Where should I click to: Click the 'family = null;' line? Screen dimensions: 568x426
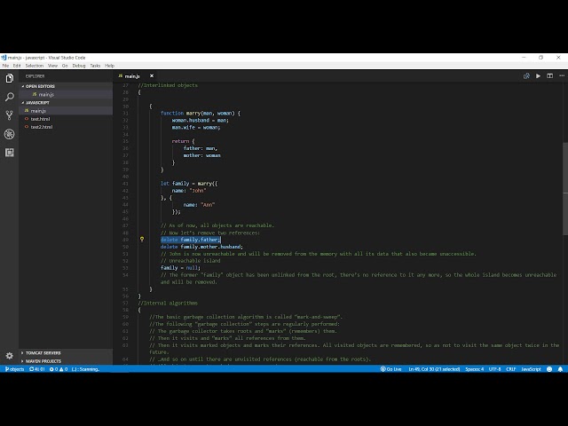tap(180, 268)
